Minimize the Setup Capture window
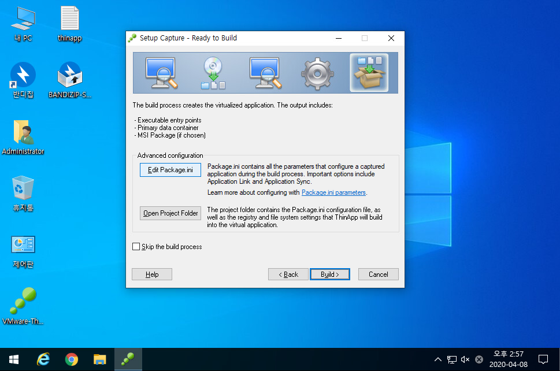560x371 pixels. pyautogui.click(x=339, y=38)
